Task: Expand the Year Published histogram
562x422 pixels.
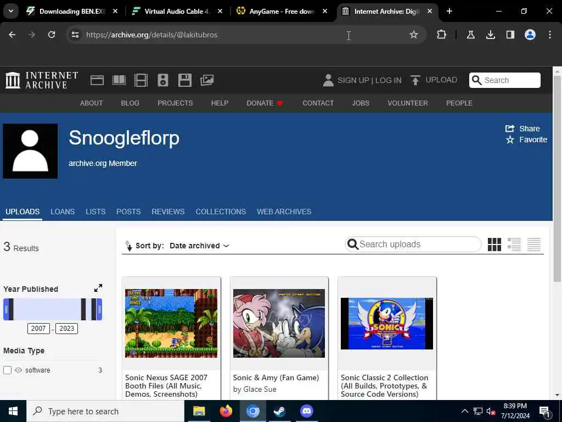Action: point(98,288)
